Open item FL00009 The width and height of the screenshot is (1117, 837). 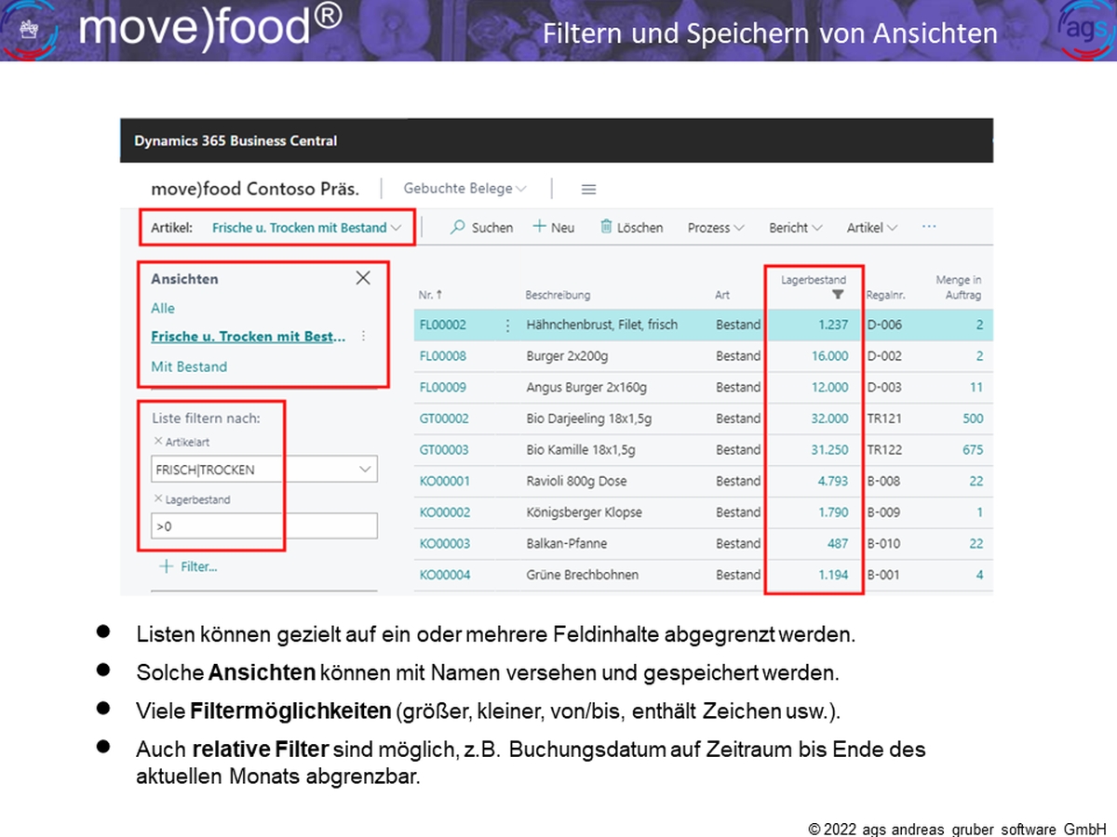point(443,387)
